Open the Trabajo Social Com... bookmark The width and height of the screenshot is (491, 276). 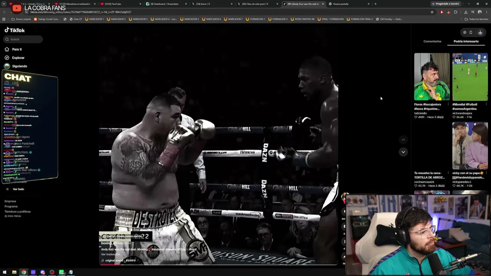click(x=47, y=19)
